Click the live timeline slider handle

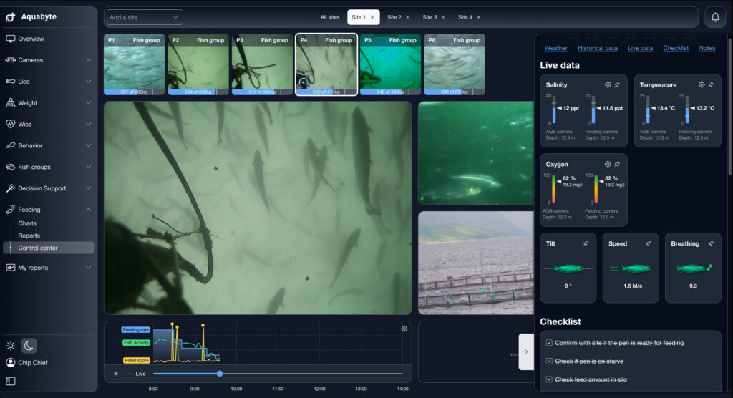220,374
